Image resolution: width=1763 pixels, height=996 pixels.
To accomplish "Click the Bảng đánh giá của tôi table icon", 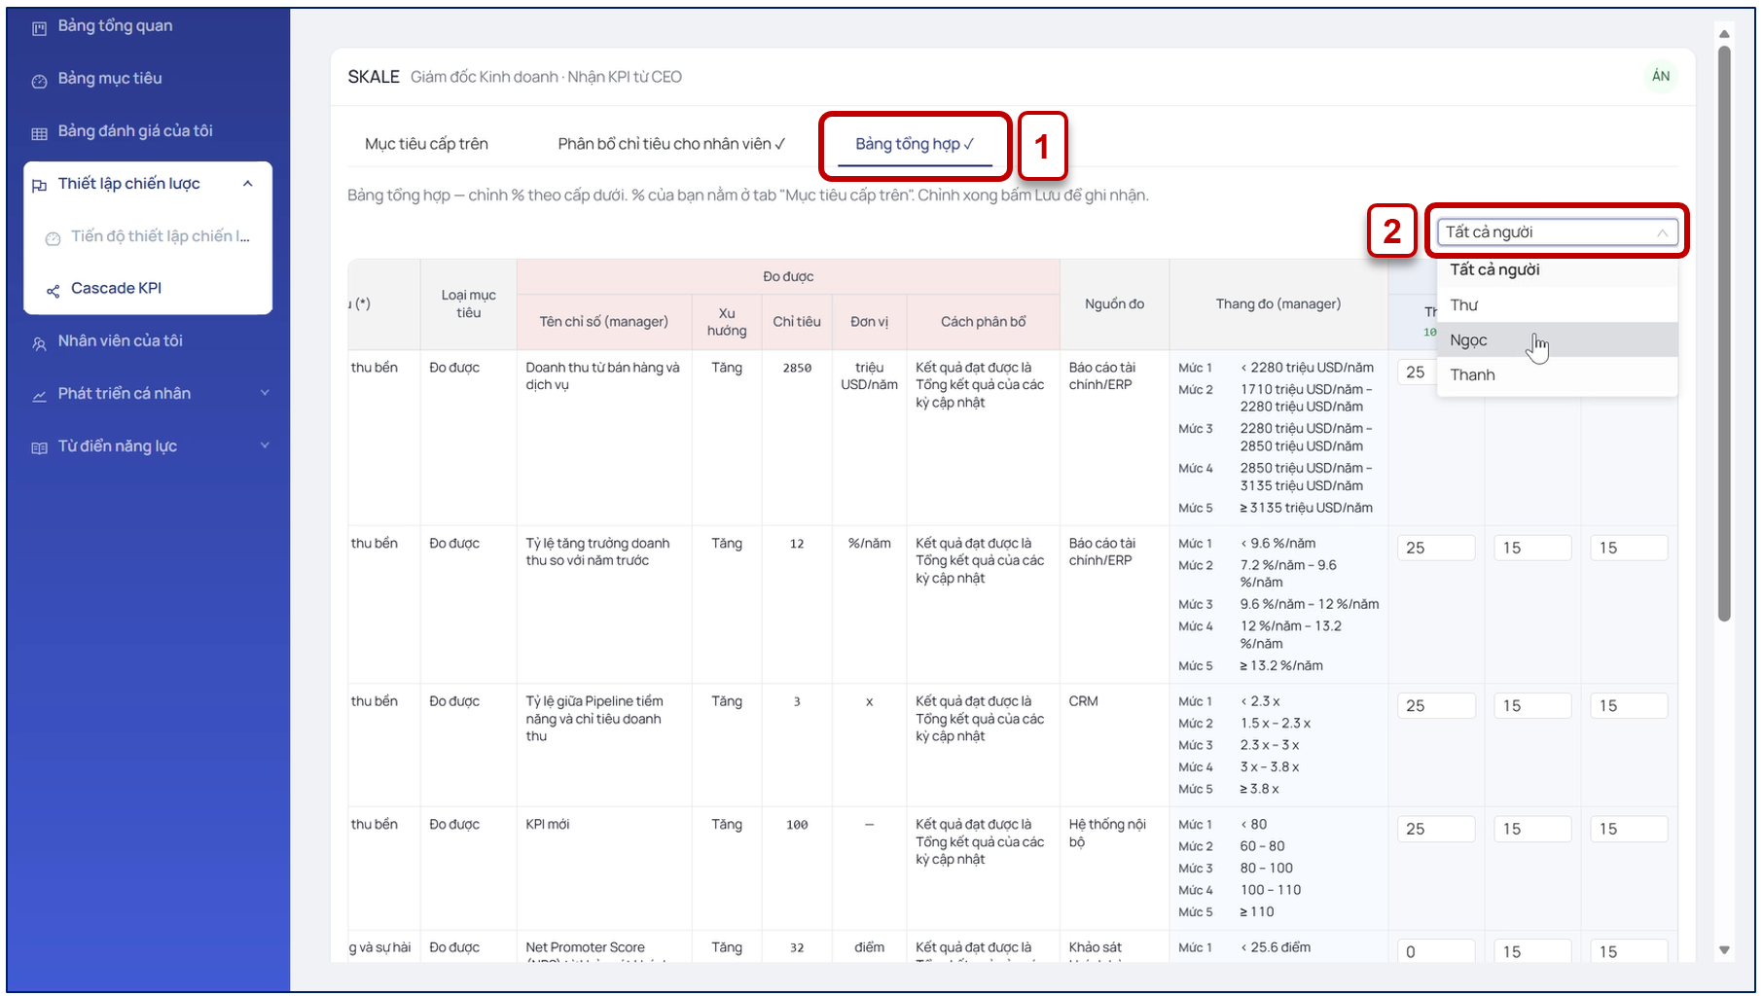I will tap(39, 133).
